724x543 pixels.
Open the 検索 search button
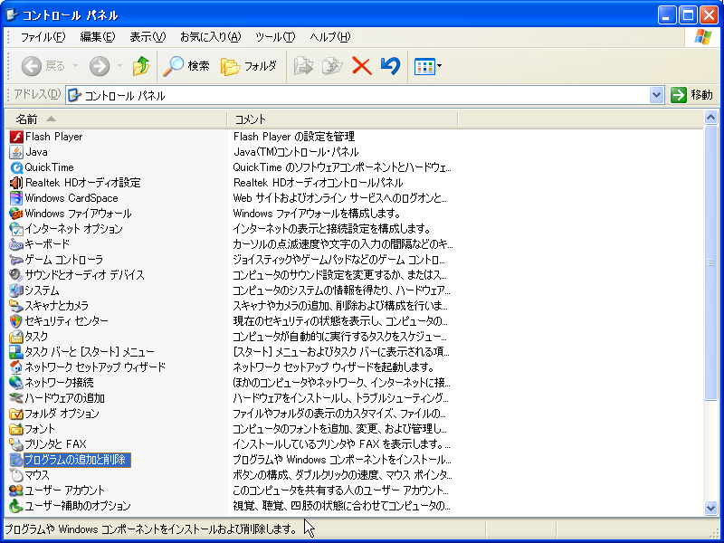[186, 66]
